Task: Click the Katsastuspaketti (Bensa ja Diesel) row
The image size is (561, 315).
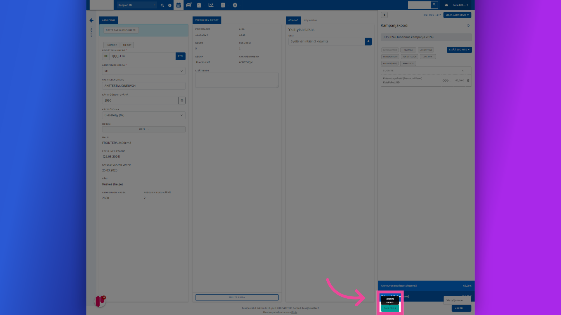Action: pos(426,80)
